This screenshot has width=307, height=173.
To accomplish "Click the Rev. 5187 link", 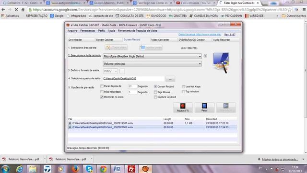I will click(x=230, y=35).
